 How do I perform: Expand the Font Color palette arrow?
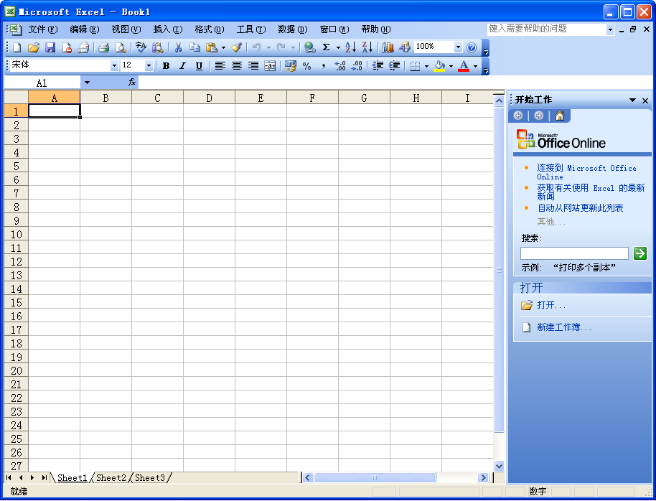(475, 66)
